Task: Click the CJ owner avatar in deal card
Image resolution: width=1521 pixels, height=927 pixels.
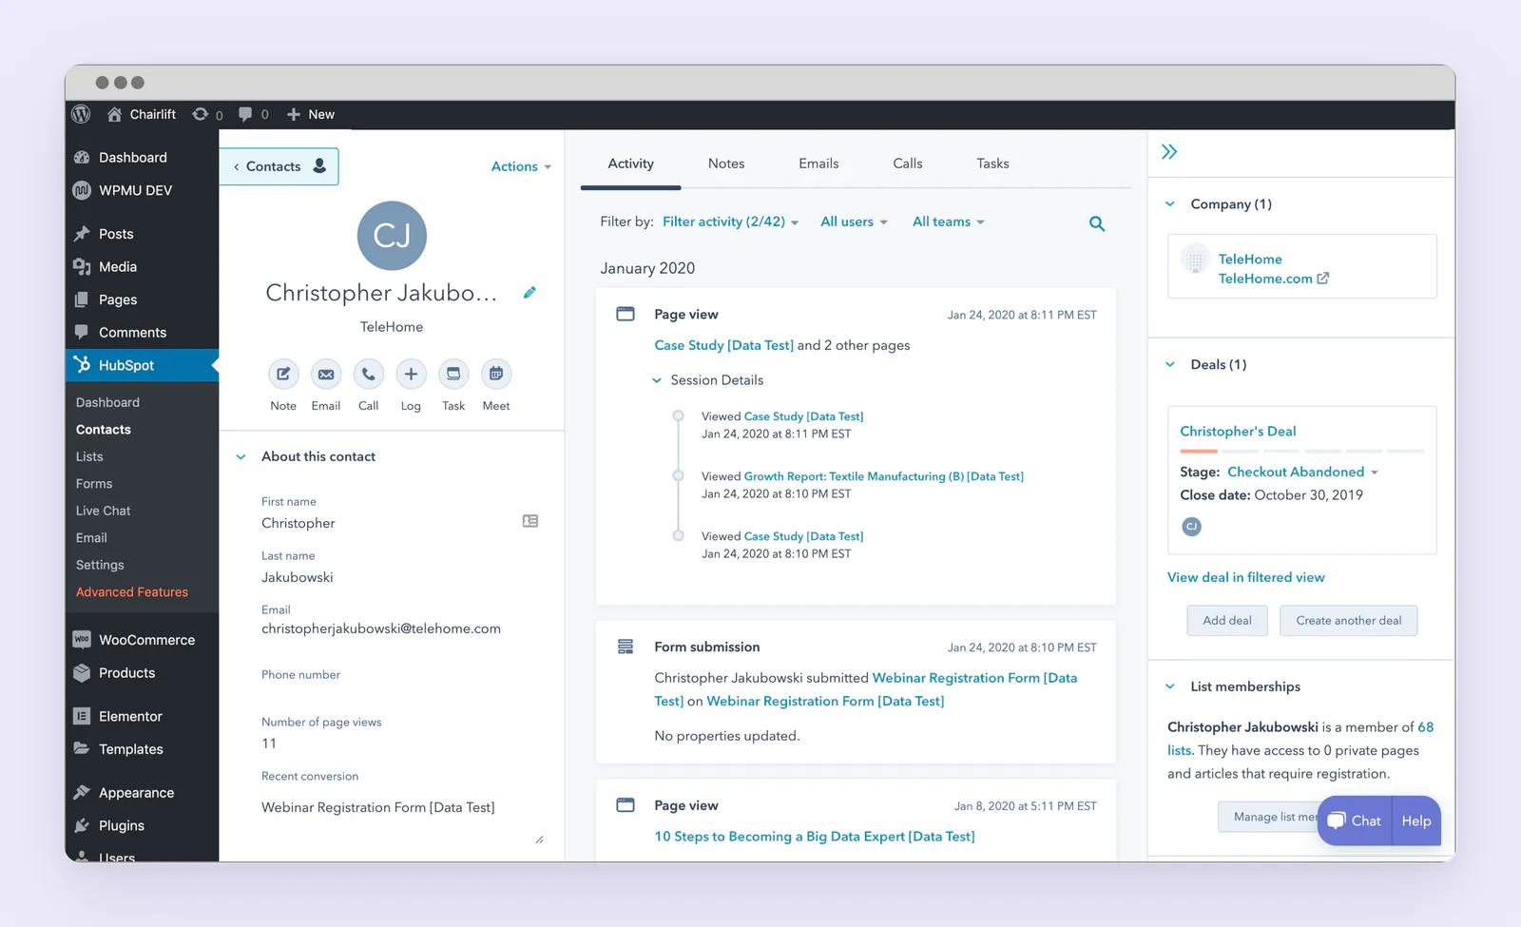Action: pos(1191,527)
